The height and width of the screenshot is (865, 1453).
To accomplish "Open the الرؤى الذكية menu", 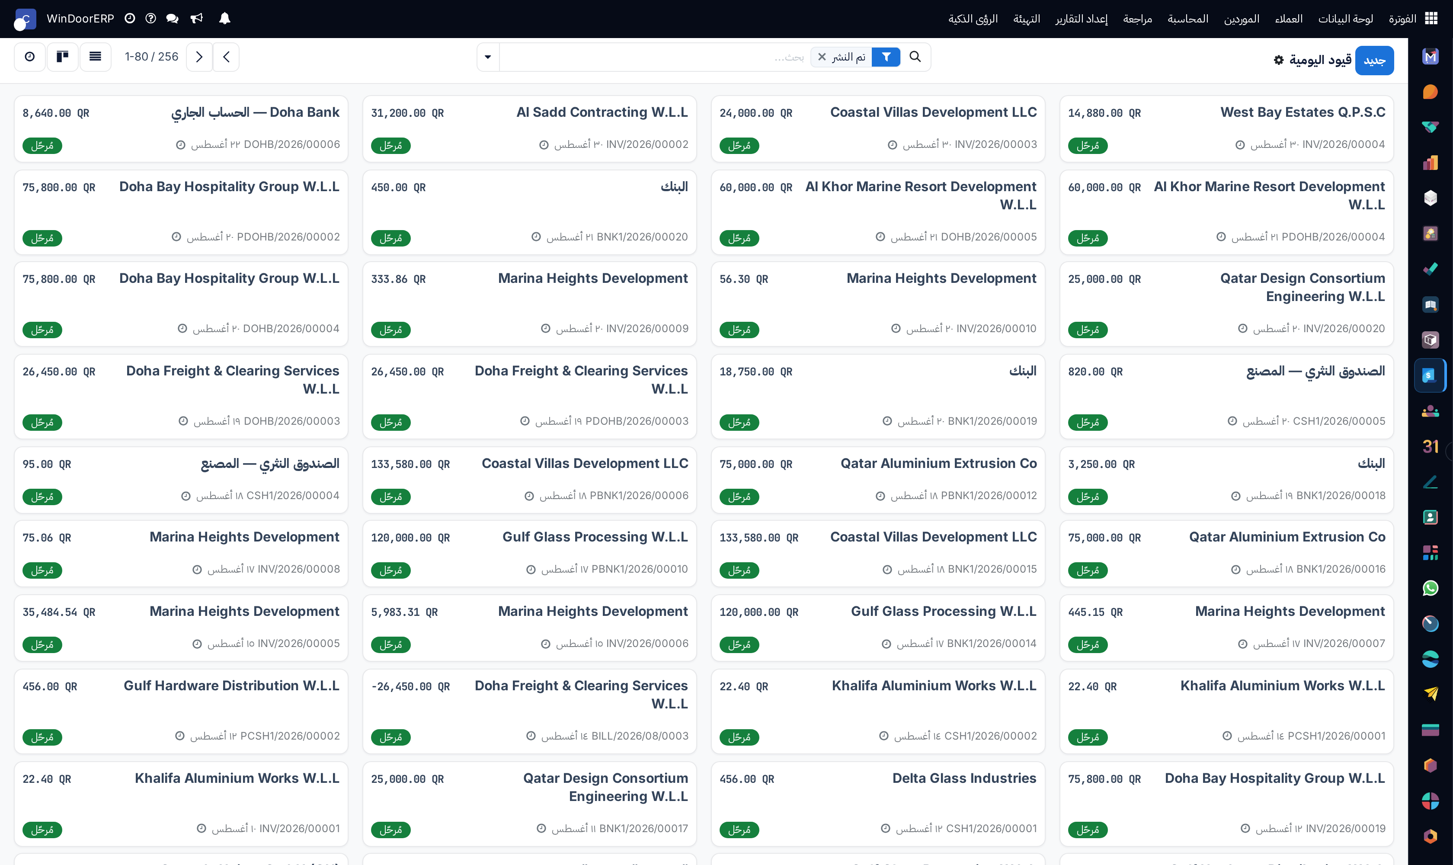I will coord(973,19).
